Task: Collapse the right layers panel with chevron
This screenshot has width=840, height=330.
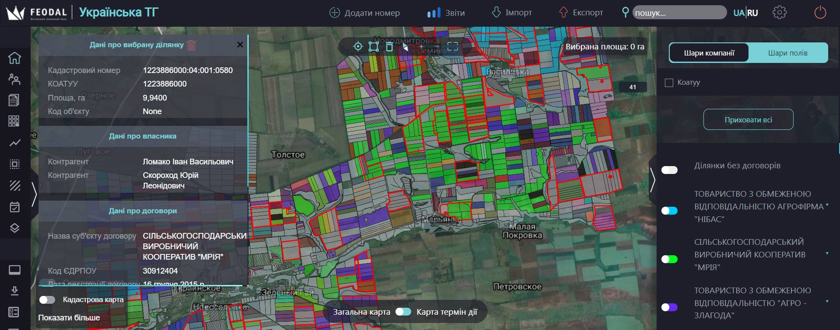Action: (x=653, y=180)
